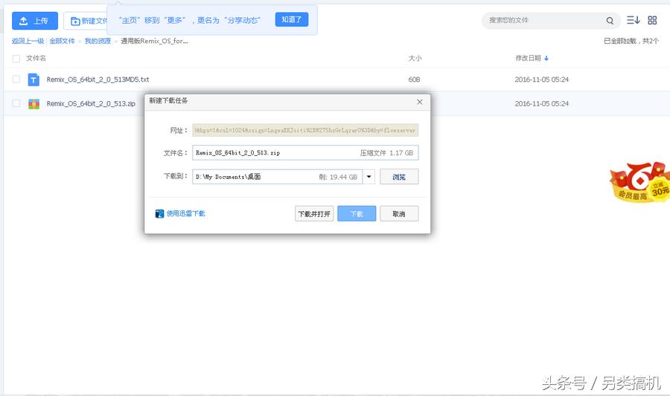Open 我的资源 breadcrumb link
670x396 pixels.
tap(98, 41)
